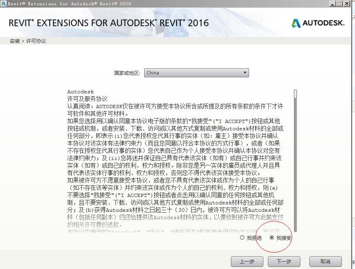This screenshot has width=355, height=269.
Task: Click the Autodesk logo in the header
Action: 318,23
